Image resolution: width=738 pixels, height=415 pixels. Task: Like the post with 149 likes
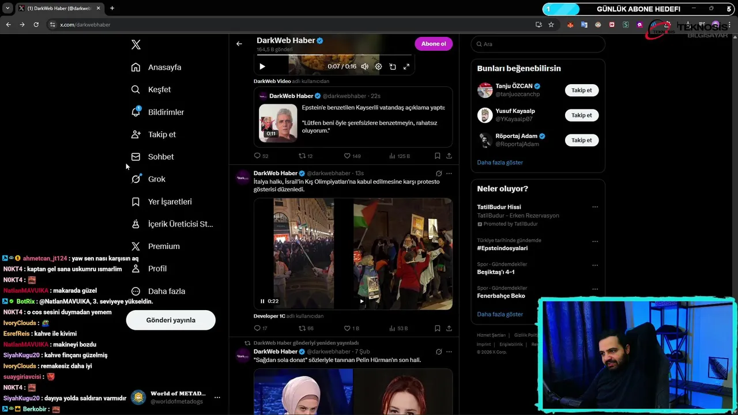pos(352,156)
